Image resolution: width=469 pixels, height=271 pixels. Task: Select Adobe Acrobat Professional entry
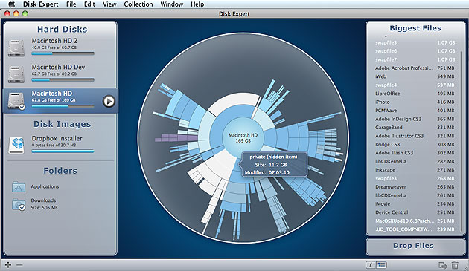pos(415,68)
